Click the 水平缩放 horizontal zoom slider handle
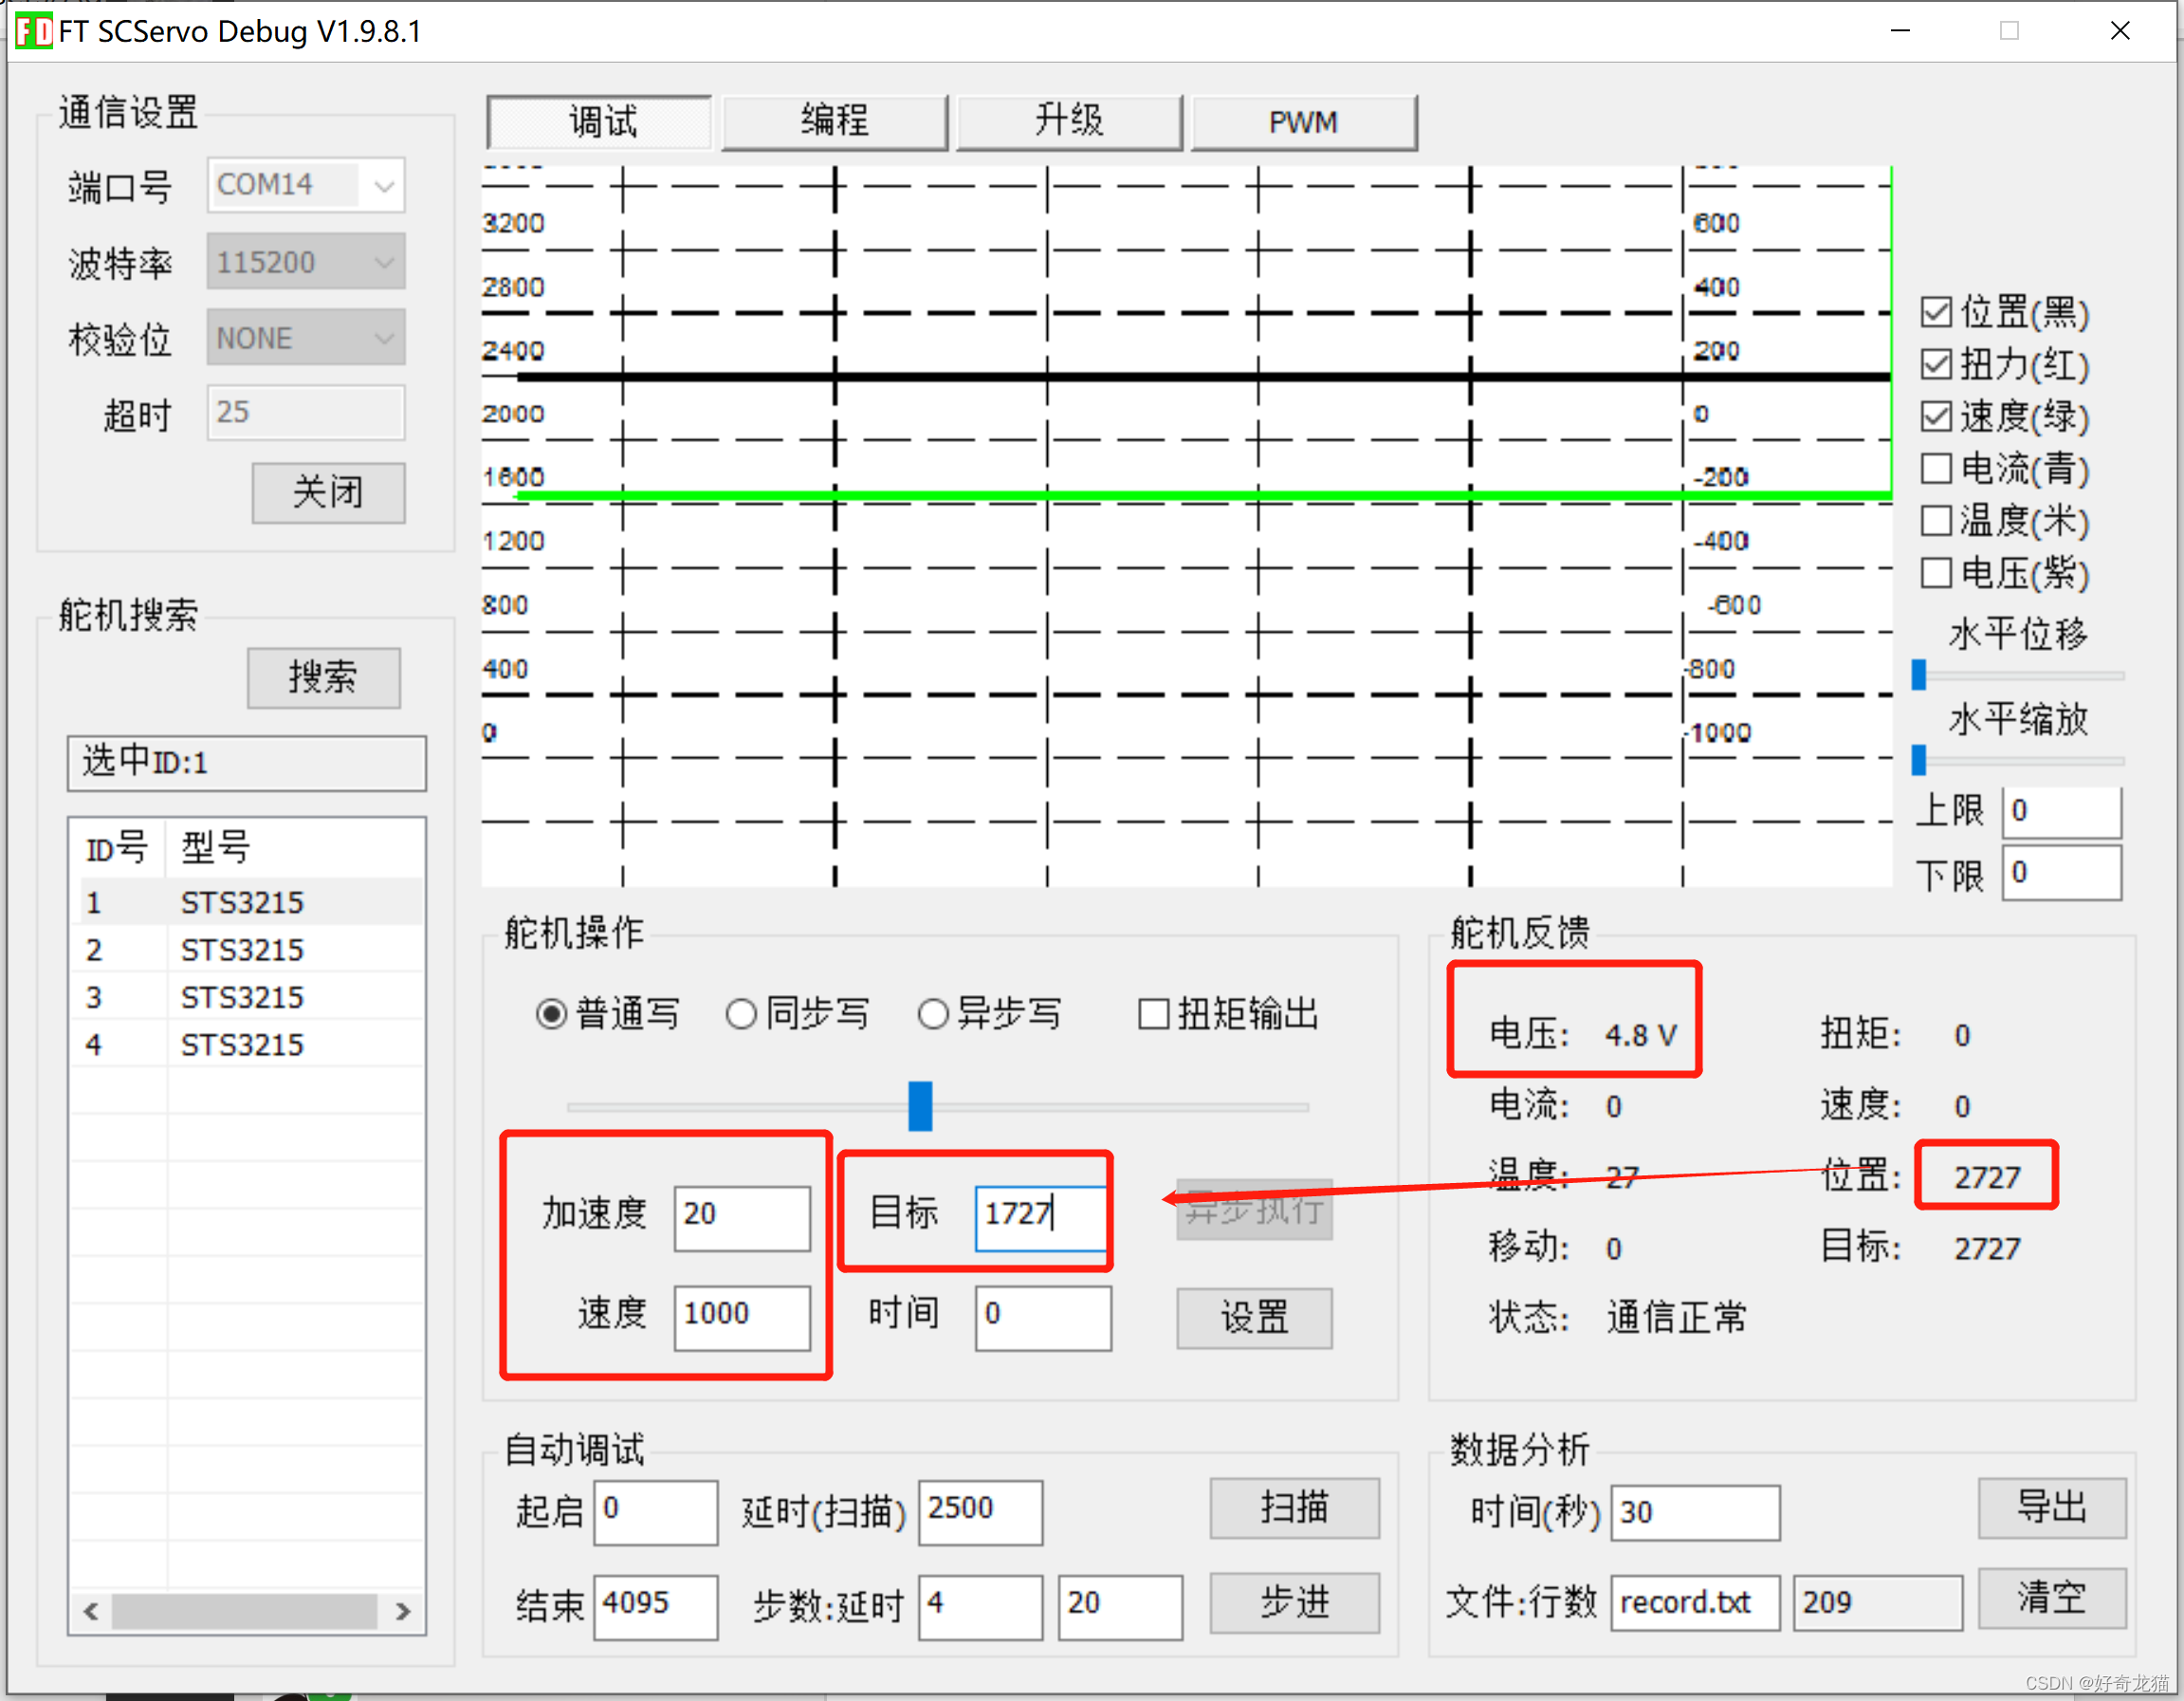The height and width of the screenshot is (1701, 2184). click(x=1918, y=760)
